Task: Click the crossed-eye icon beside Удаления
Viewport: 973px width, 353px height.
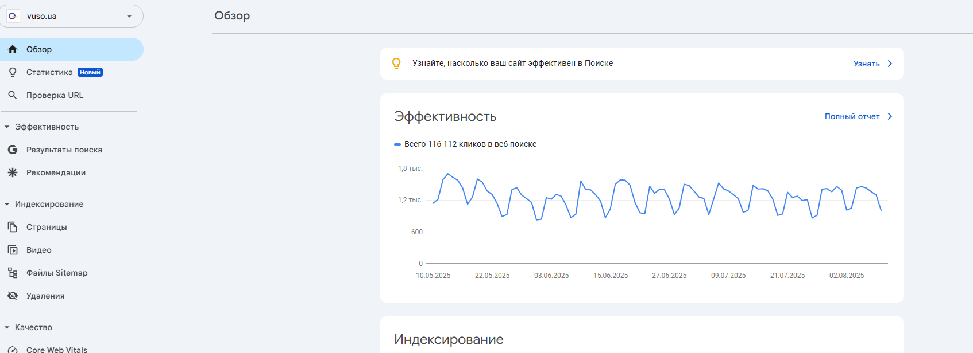Action: [13, 296]
